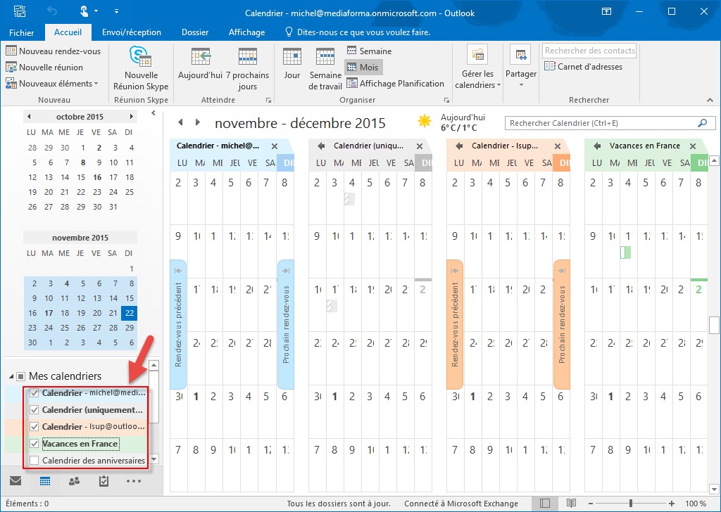Viewport: 721px width, 512px height.
Task: Select Semaine de travail view
Action: point(325,68)
